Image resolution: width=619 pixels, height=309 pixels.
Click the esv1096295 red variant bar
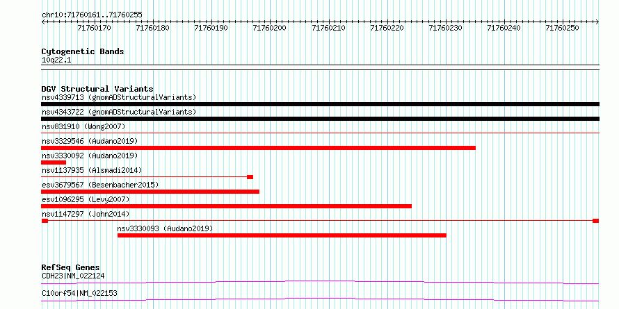click(x=227, y=206)
